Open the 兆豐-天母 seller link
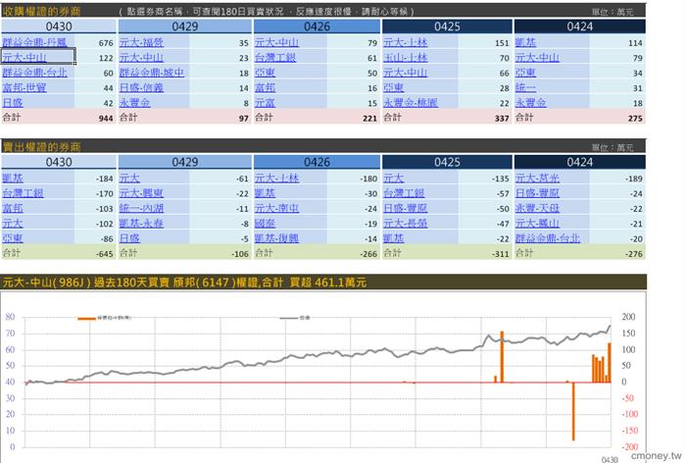Image resolution: width=686 pixels, height=463 pixels. point(537,208)
